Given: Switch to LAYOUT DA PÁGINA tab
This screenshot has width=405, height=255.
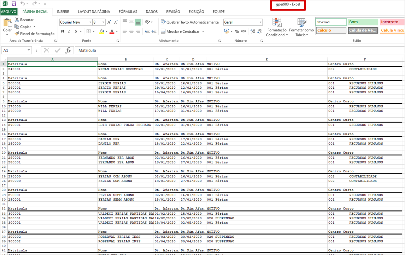Looking at the screenshot, I should tap(94, 12).
